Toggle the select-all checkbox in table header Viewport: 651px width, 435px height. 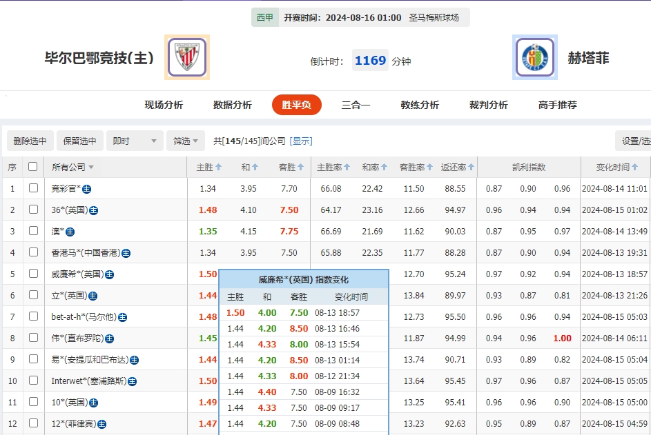click(32, 167)
